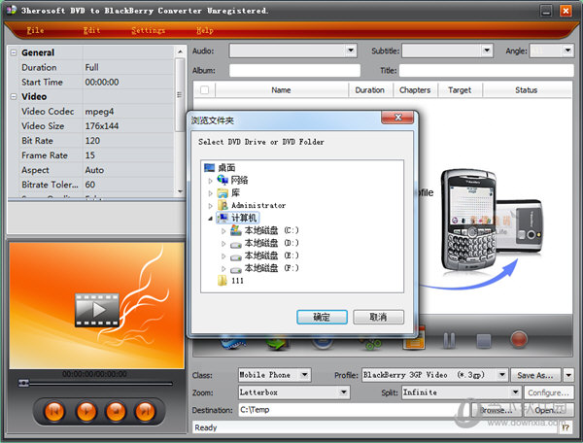Expand the 库 tree node arrow
The width and height of the screenshot is (583, 443).
[x=210, y=193]
